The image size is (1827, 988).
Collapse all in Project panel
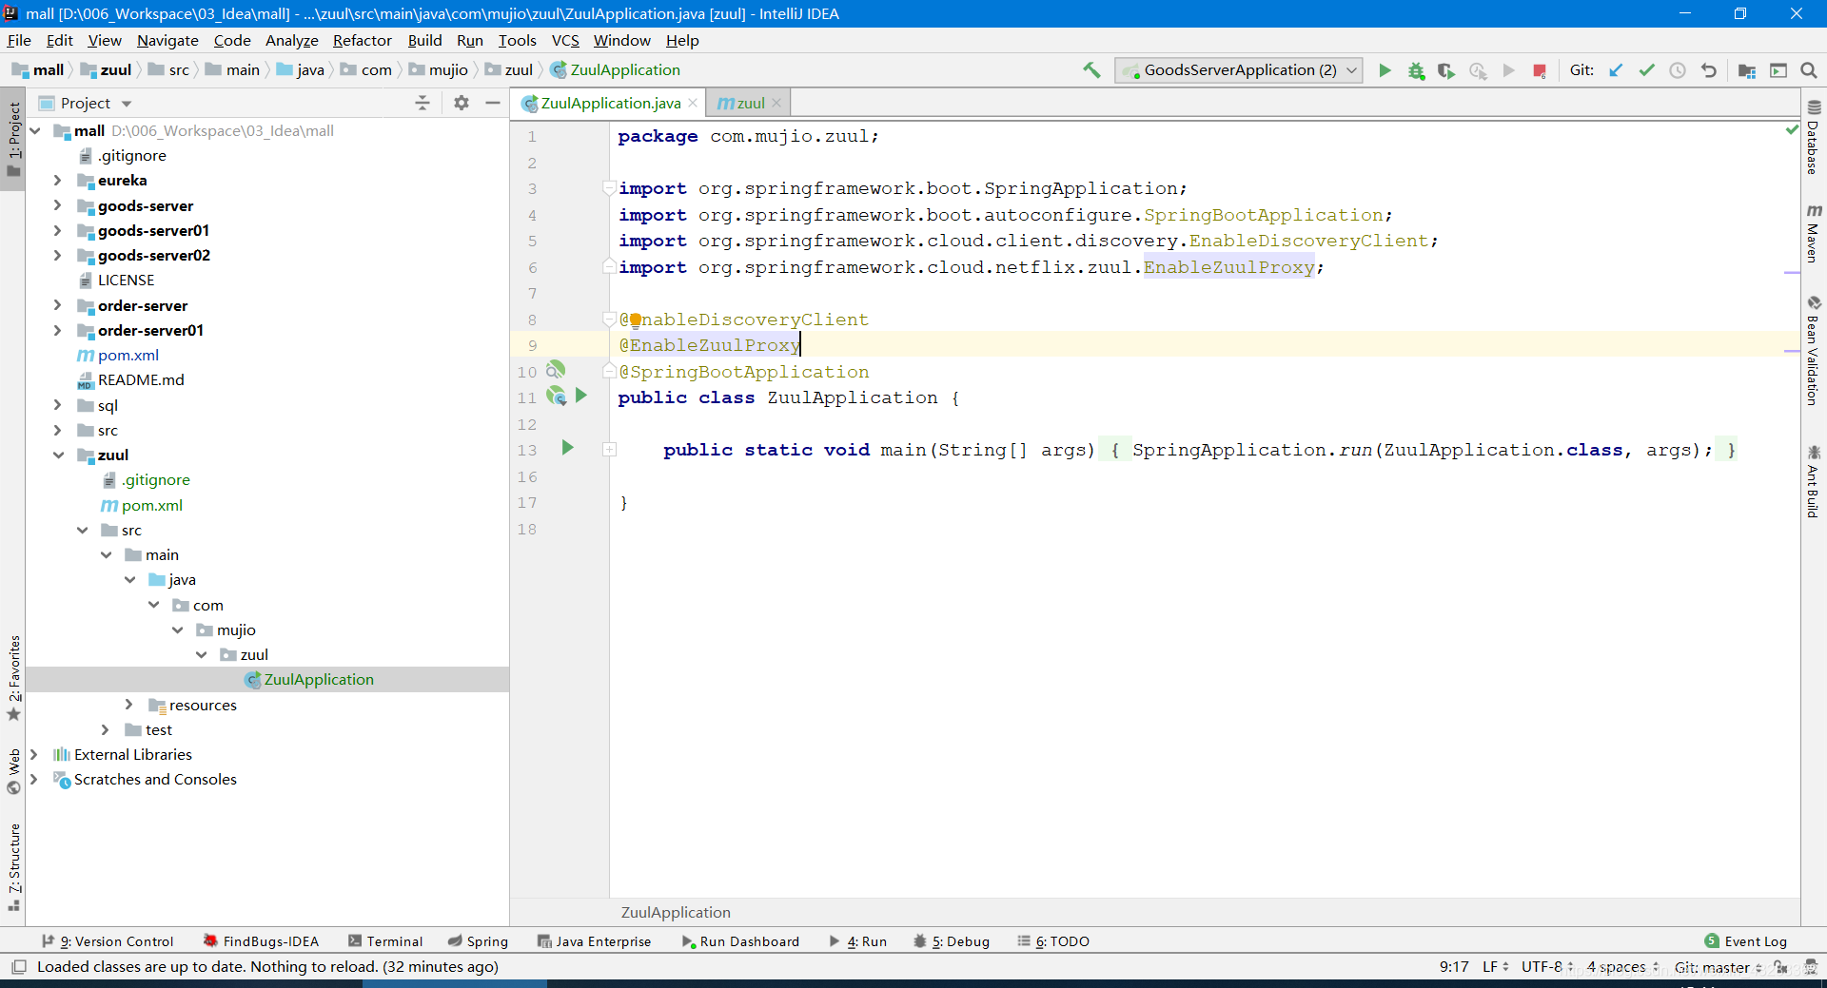pos(422,103)
